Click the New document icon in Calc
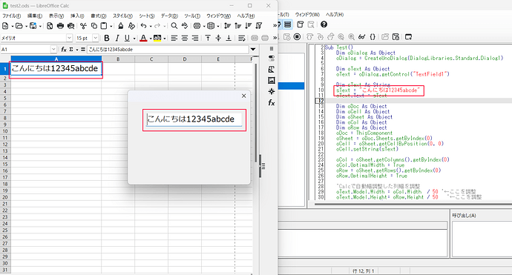This screenshot has height=275, width=512. tap(5, 26)
